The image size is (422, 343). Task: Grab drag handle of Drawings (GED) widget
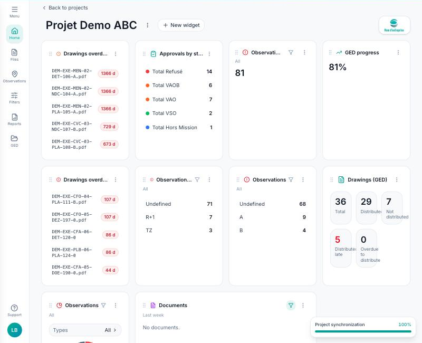click(x=332, y=179)
